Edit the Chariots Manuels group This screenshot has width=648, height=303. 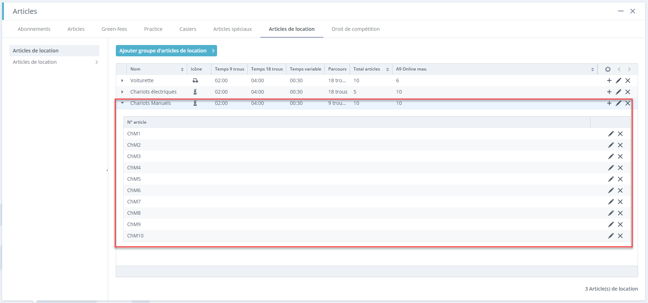click(619, 103)
